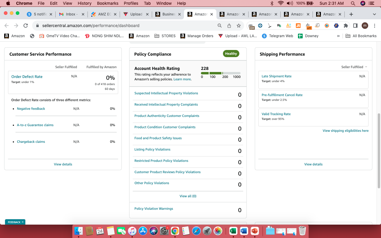Open Calendar from the dock
381x238 pixels.
point(100,231)
